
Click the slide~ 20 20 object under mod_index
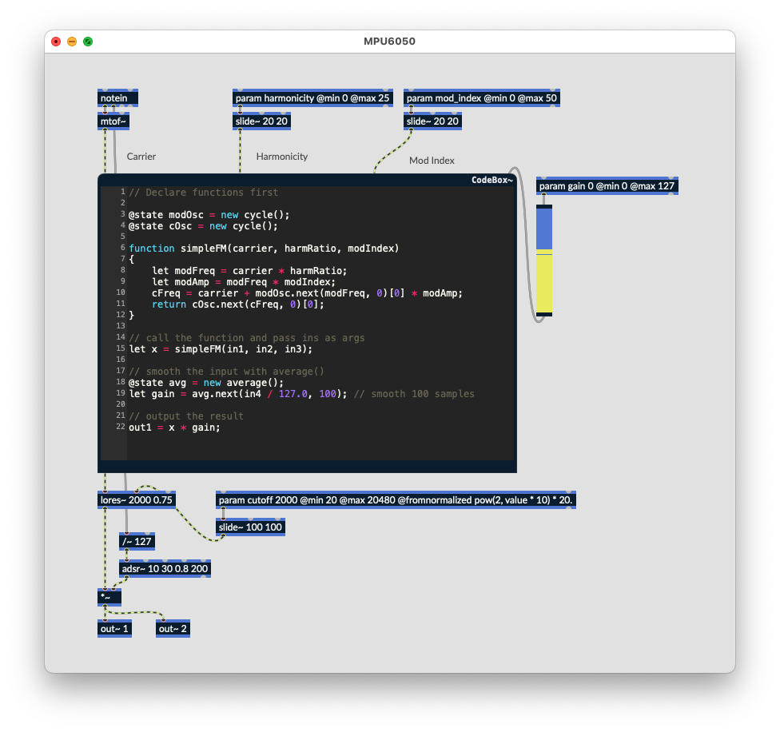pos(432,121)
